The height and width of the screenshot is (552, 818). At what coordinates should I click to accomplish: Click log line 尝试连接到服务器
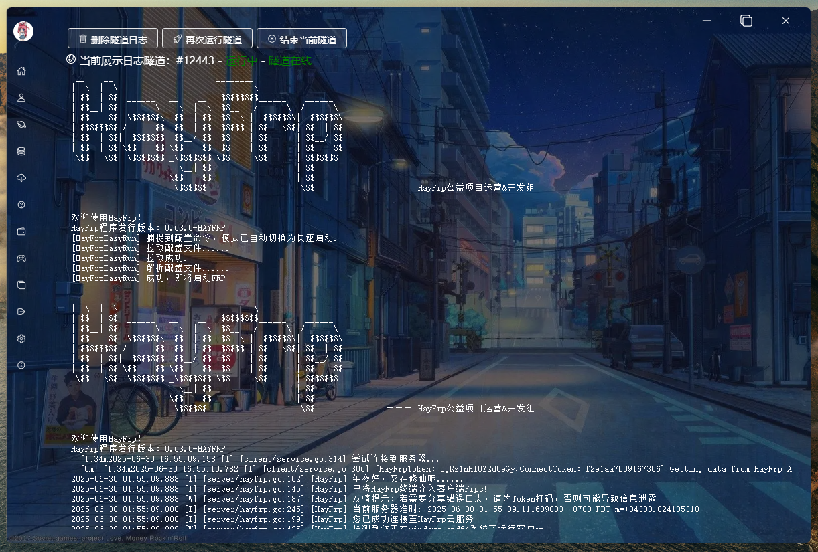260,459
